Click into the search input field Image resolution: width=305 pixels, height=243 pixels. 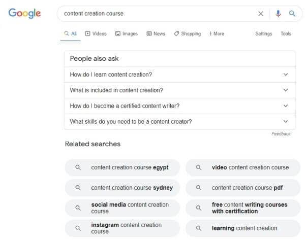pyautogui.click(x=158, y=14)
